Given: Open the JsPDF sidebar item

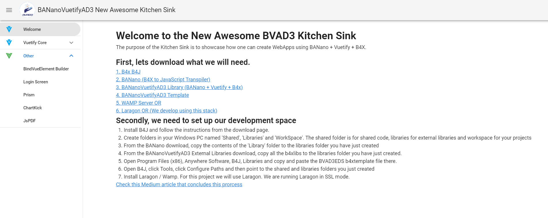Looking at the screenshot, I should point(29,121).
